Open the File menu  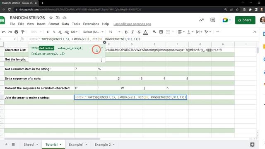pyautogui.click(x=12, y=24)
